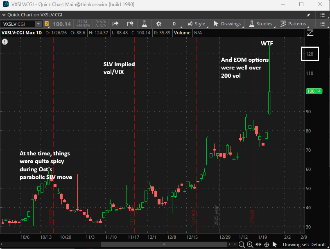Click the flask icon beside the gear

point(145,24)
